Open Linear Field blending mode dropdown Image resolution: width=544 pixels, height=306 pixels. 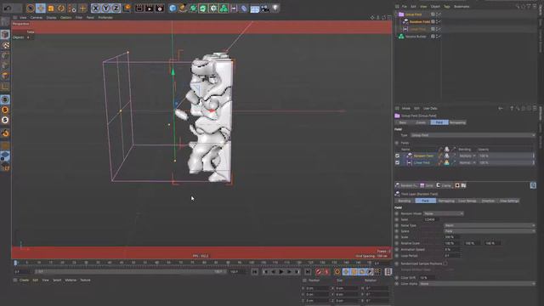click(467, 162)
